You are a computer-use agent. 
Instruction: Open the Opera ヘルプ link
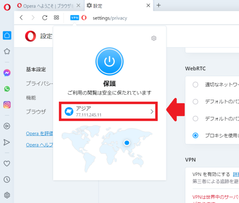point(39,145)
